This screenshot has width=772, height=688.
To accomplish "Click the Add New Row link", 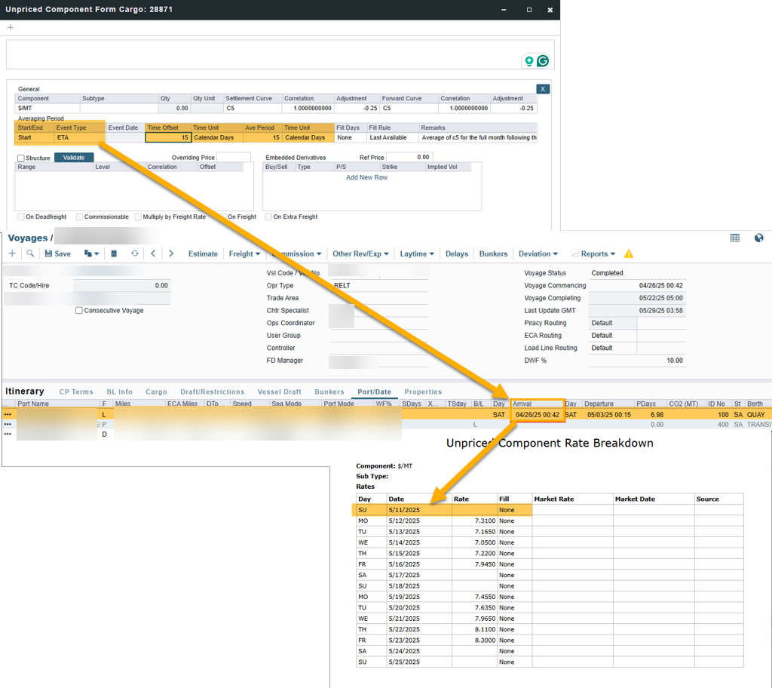I will point(366,177).
